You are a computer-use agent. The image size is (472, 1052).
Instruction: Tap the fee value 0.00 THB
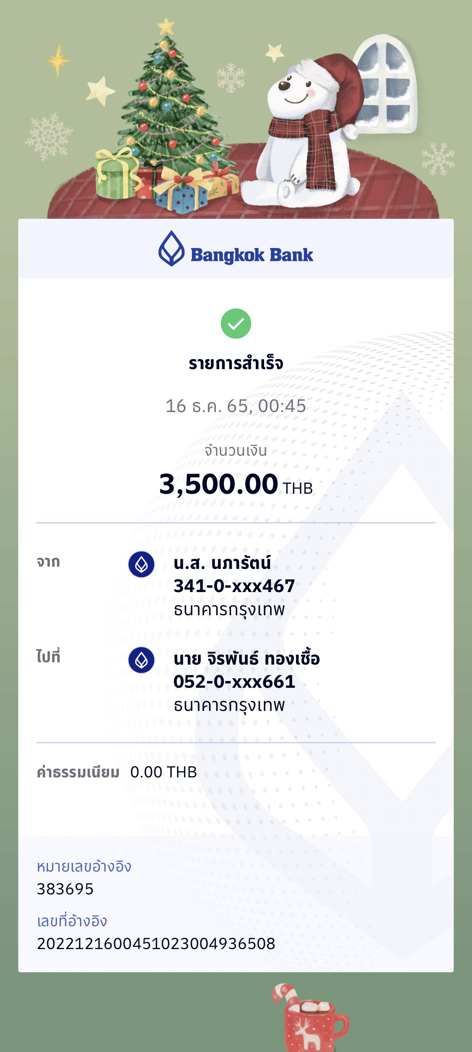(x=163, y=772)
